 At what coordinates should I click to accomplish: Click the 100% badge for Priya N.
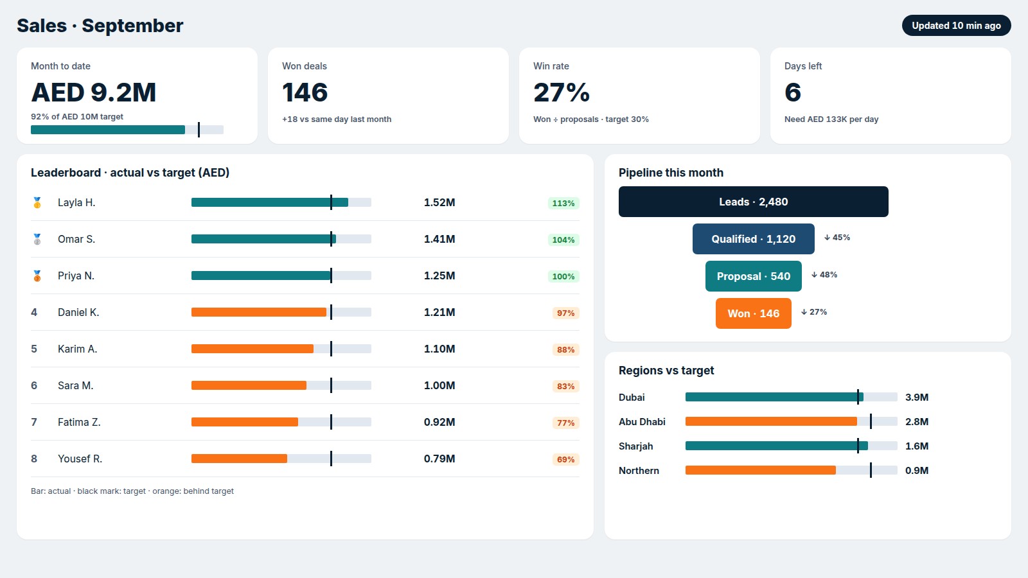(563, 277)
